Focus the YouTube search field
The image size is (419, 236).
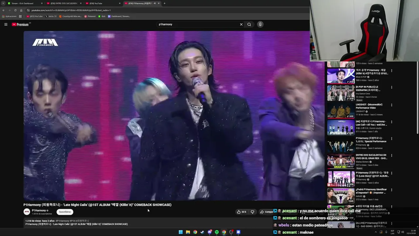[198, 24]
